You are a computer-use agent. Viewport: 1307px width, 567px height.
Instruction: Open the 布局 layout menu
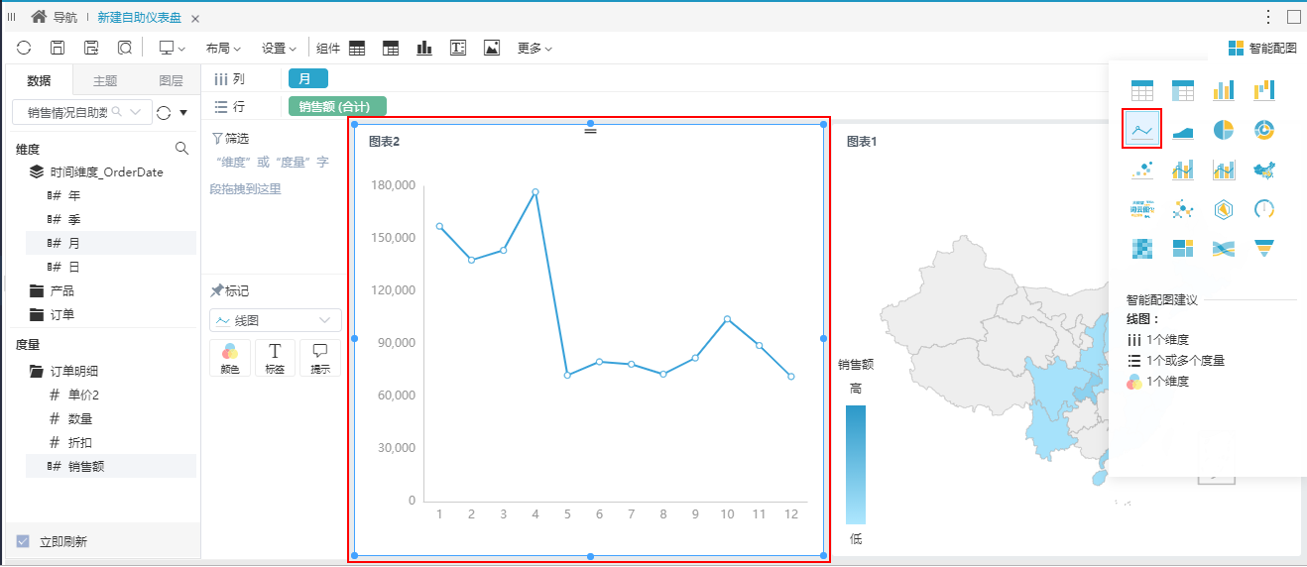tap(224, 48)
